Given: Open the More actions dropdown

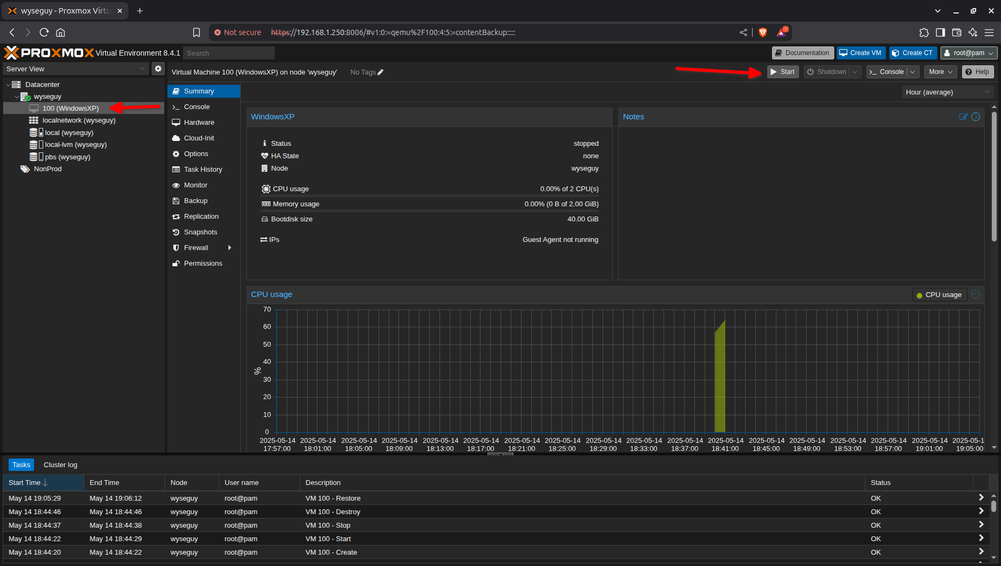Looking at the screenshot, I should 941,72.
